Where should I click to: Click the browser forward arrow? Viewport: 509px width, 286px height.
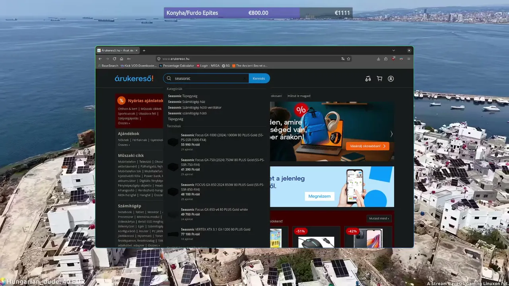coord(107,59)
